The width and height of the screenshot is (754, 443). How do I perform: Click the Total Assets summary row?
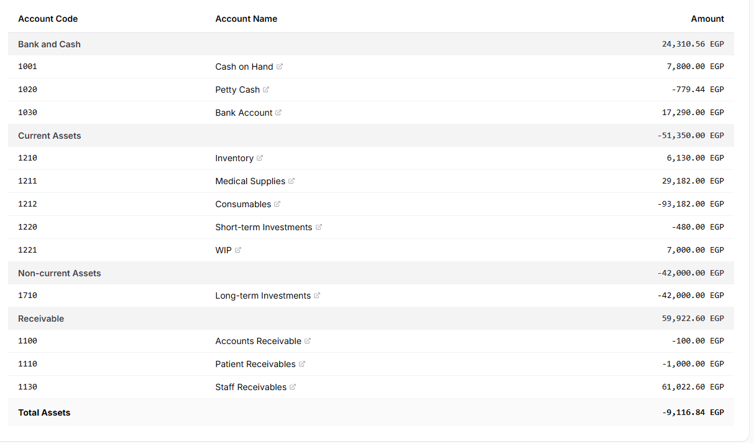pyautogui.click(x=371, y=413)
